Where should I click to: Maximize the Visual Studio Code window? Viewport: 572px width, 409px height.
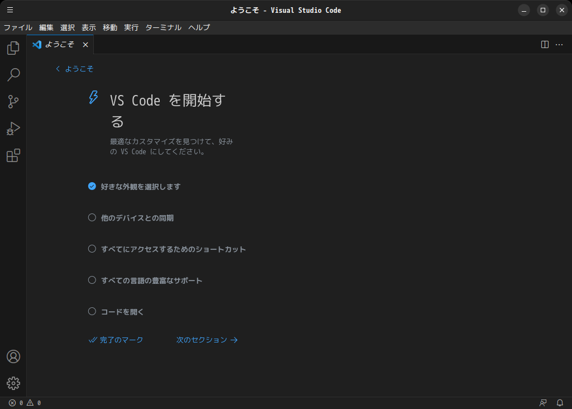[x=543, y=10]
